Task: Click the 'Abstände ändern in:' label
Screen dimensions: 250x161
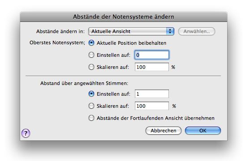Action: pos(60,31)
